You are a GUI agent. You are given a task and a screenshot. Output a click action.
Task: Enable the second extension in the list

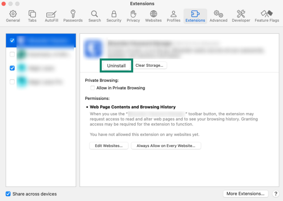12,55
